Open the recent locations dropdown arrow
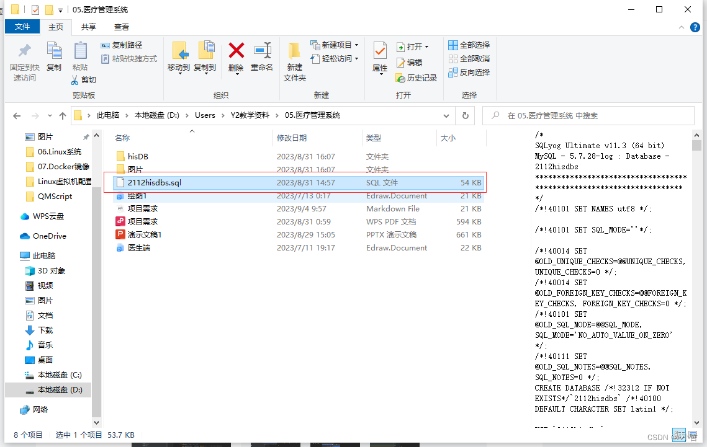This screenshot has width=707, height=447. (x=50, y=116)
